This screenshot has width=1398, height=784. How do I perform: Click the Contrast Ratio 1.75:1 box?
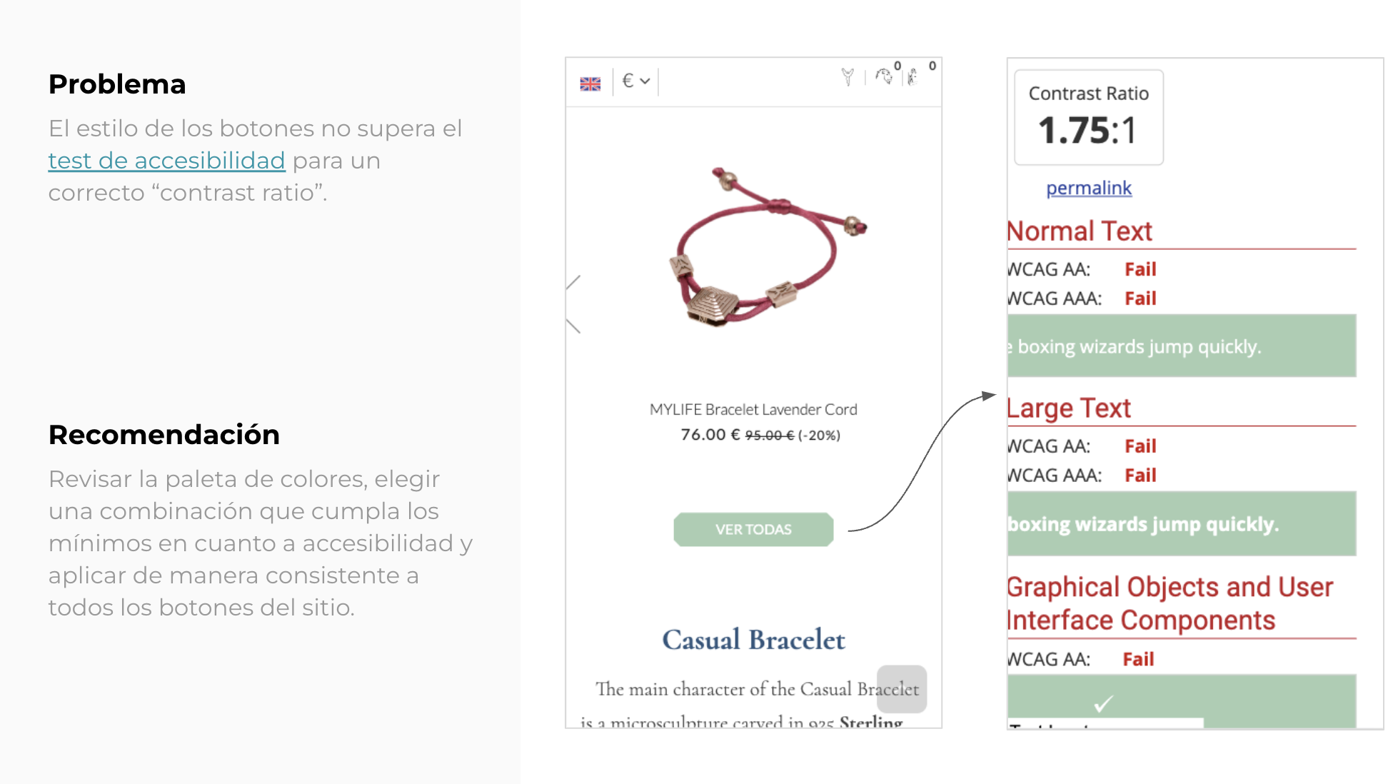(1089, 117)
